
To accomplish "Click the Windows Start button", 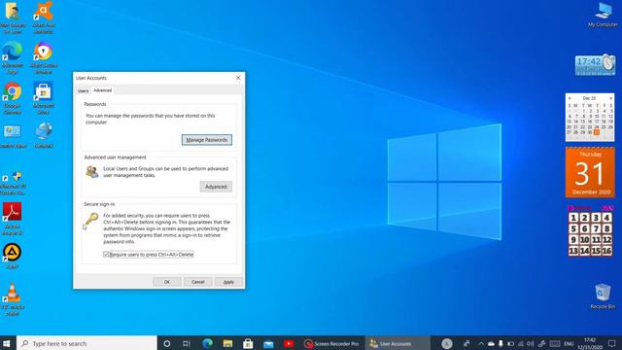I will (x=7, y=343).
